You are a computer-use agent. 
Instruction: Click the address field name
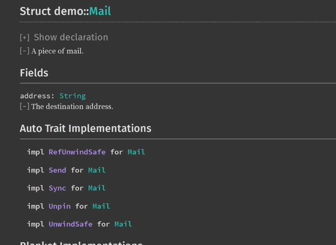[x=35, y=96]
